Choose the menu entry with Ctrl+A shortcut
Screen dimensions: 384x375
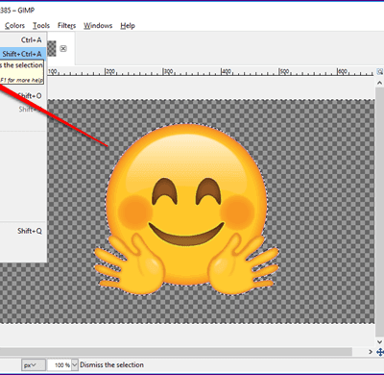[x=23, y=40]
